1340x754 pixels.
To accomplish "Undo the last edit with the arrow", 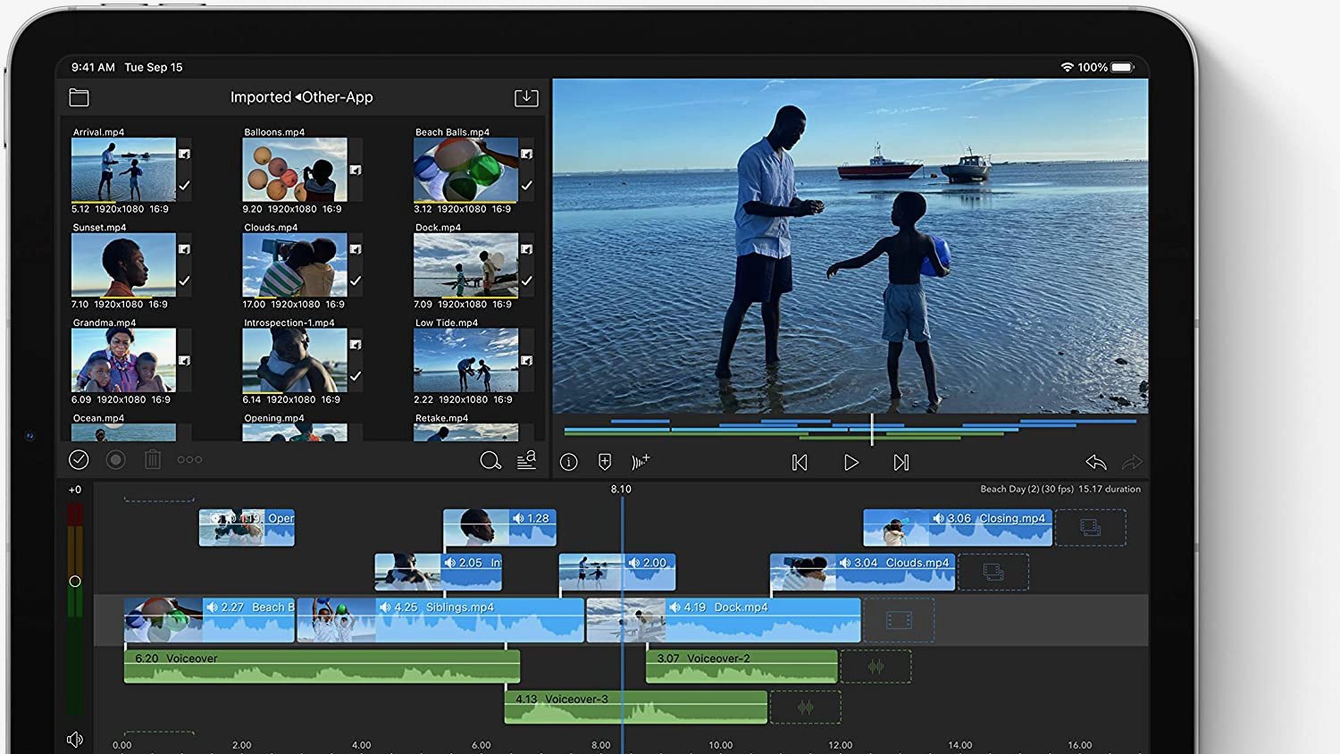I will point(1096,462).
